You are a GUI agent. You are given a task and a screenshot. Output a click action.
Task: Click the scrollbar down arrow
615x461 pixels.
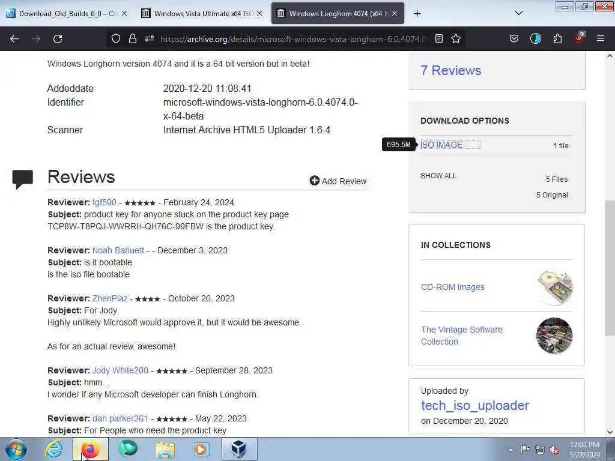pos(610,432)
